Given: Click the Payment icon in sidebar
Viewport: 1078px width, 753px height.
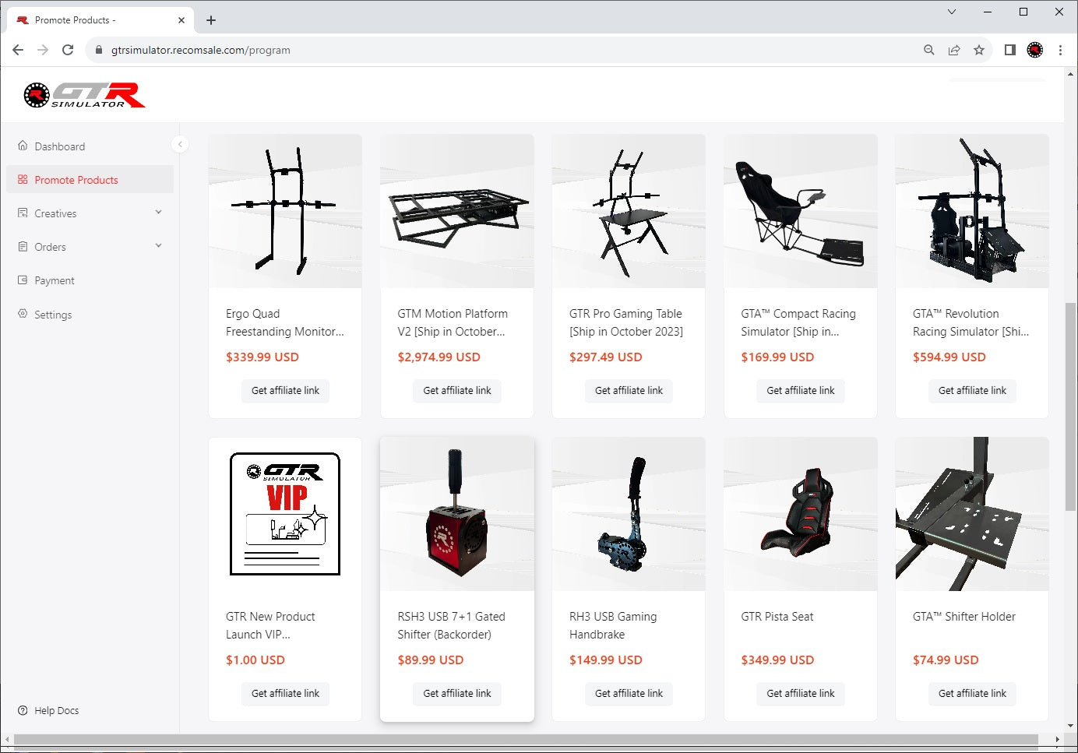Looking at the screenshot, I should (23, 280).
